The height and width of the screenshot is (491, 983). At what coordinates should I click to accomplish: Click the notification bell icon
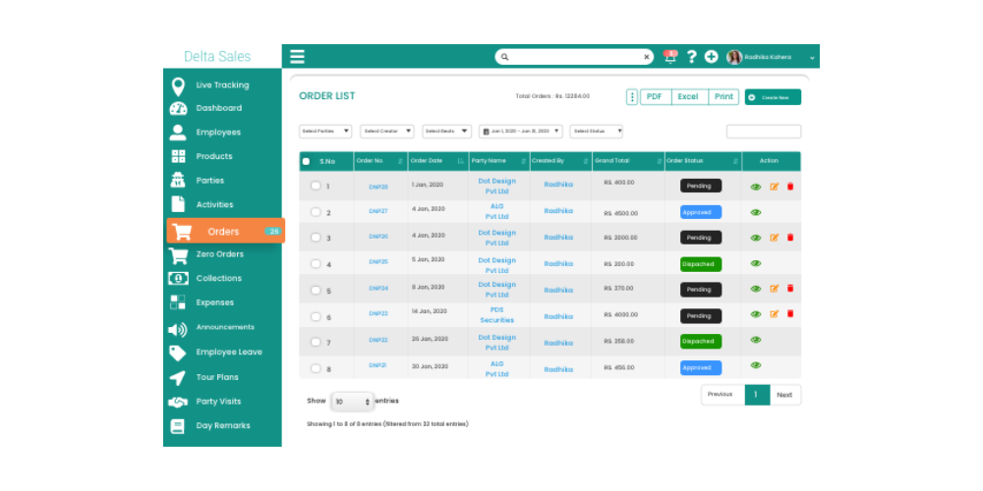(670, 56)
